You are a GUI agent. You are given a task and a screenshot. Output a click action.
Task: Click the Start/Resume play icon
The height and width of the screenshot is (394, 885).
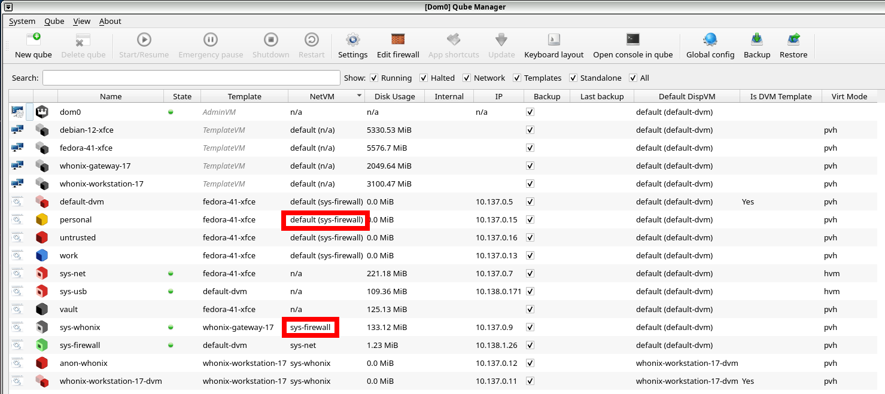(144, 40)
